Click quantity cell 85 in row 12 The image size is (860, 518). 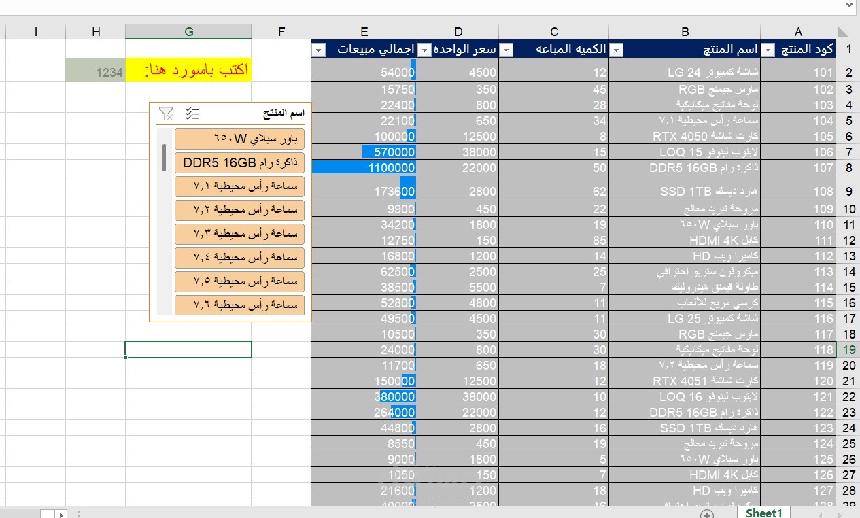(x=554, y=240)
